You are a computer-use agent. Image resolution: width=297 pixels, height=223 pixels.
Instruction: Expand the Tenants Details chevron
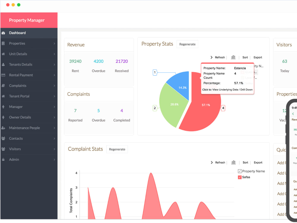(x=54, y=65)
